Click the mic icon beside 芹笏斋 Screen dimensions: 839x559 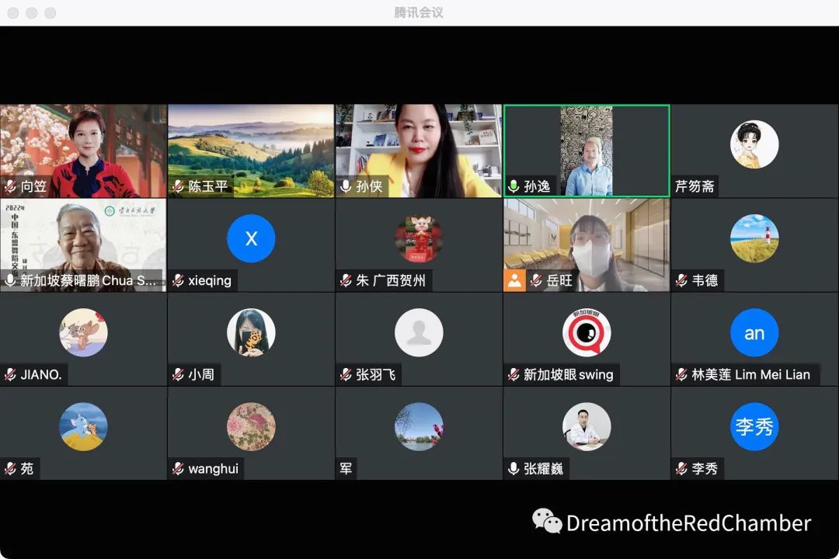pyautogui.click(x=678, y=187)
